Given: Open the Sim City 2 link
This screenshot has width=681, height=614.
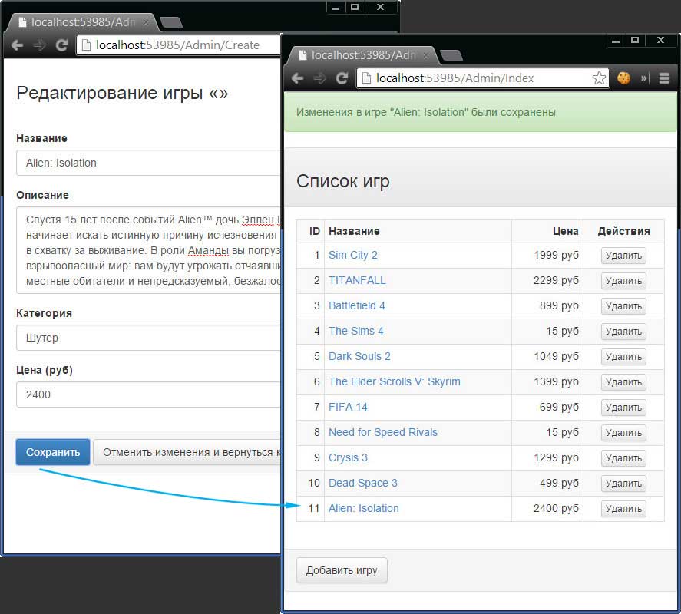Looking at the screenshot, I should pos(353,255).
